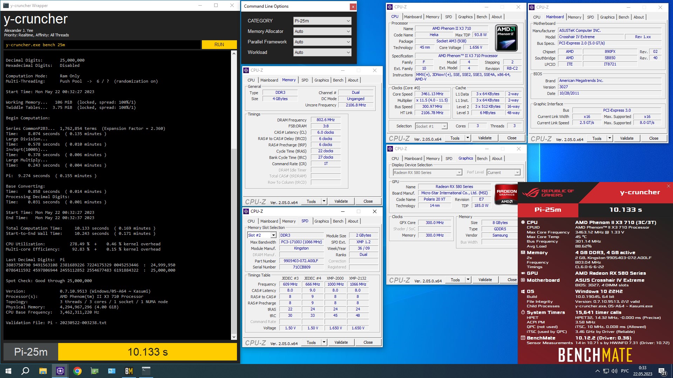Click the Radeon Graphics logo image
673x378 pixels.
506,195
